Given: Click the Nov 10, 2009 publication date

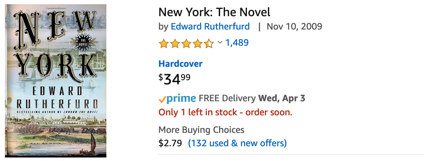Looking at the screenshot, I should [294, 26].
